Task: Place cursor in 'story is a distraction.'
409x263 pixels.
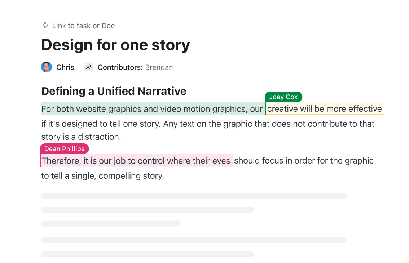Action: pyautogui.click(x=81, y=137)
